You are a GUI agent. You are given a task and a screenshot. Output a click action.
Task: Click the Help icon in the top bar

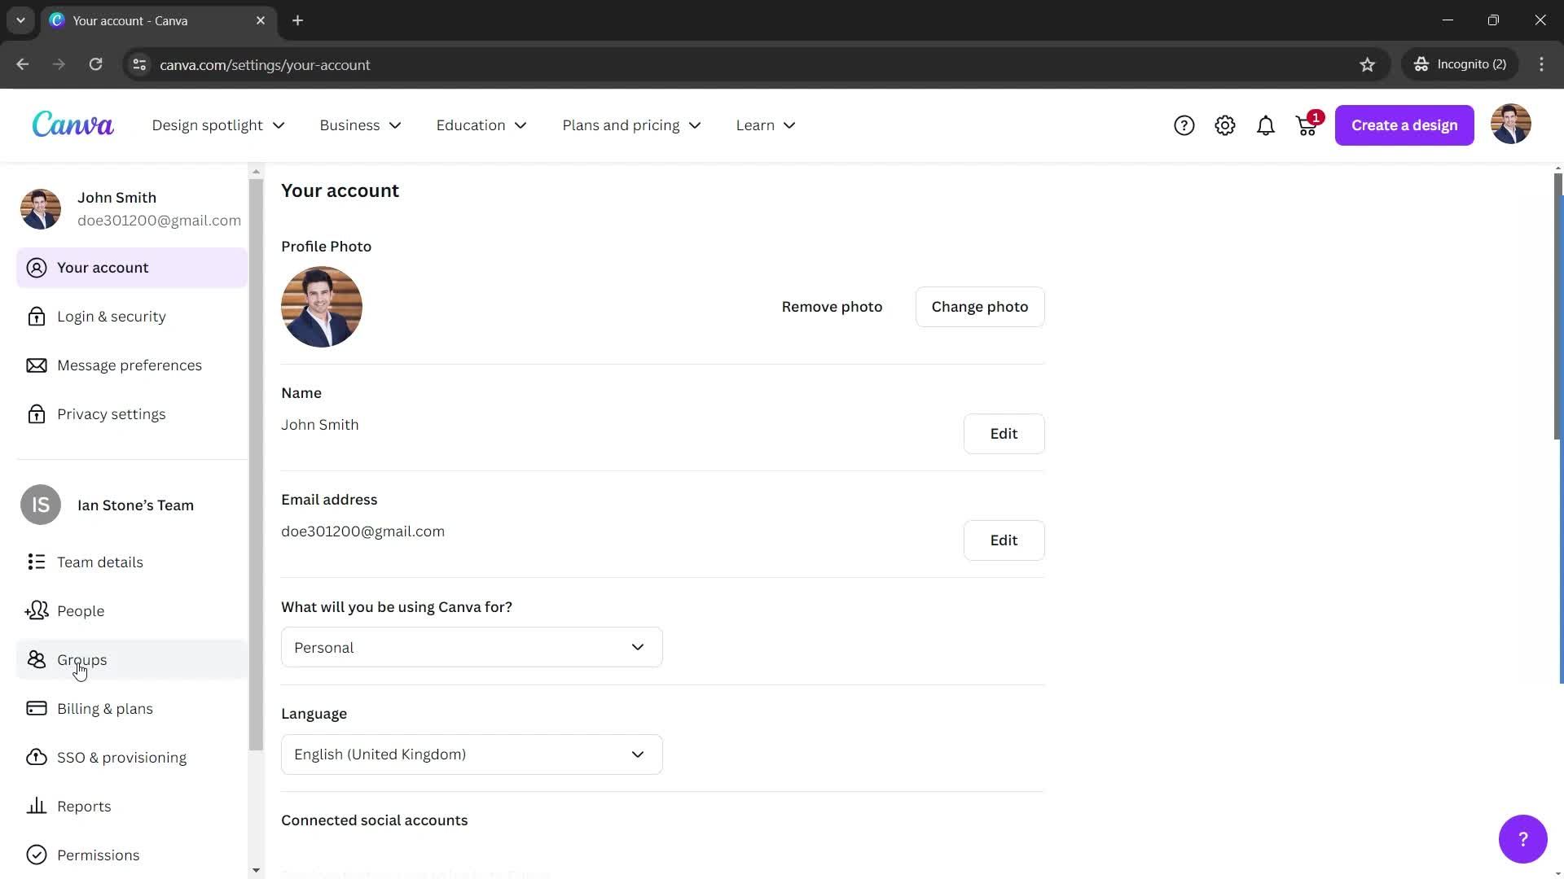click(1184, 125)
